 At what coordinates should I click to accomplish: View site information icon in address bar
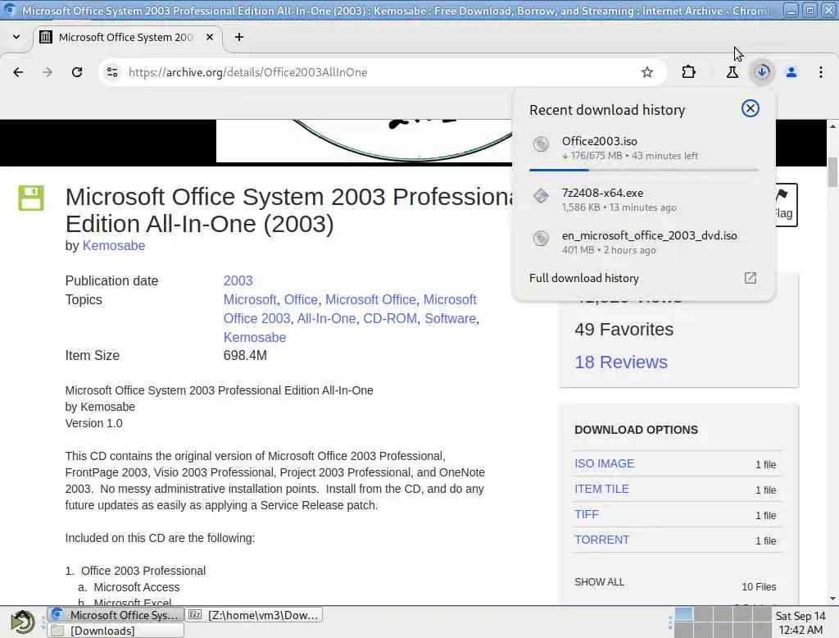[111, 72]
